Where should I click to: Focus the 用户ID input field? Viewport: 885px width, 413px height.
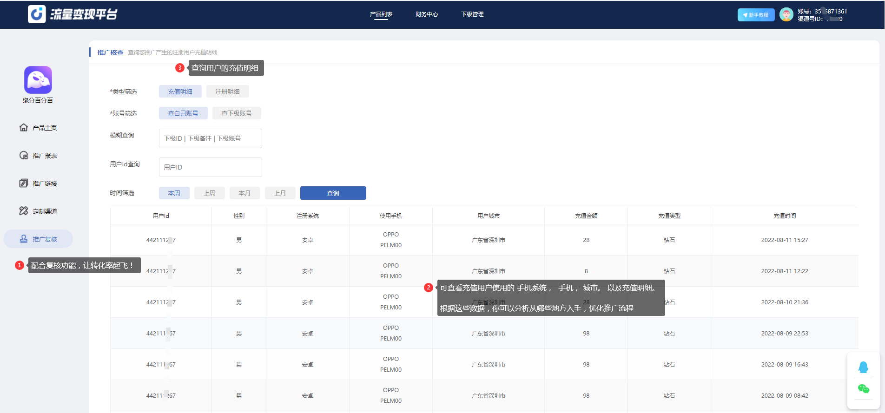[211, 167]
